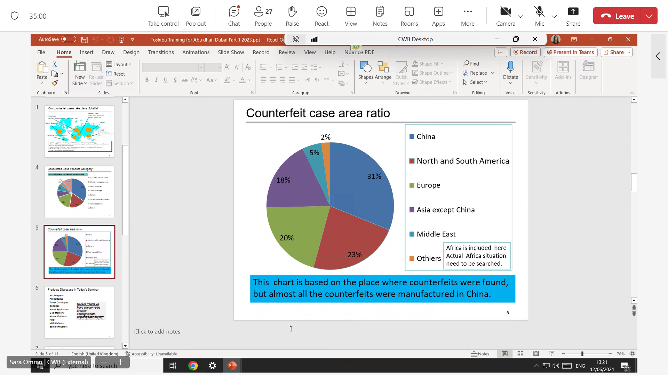668x375 pixels.
Task: Expand the Leave button dropdown arrow
Action: click(x=649, y=16)
